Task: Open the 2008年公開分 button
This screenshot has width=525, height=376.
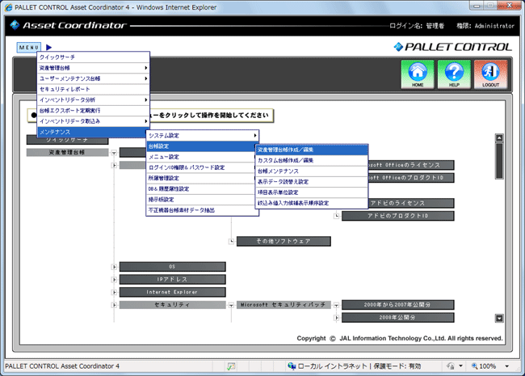Action: click(x=397, y=317)
